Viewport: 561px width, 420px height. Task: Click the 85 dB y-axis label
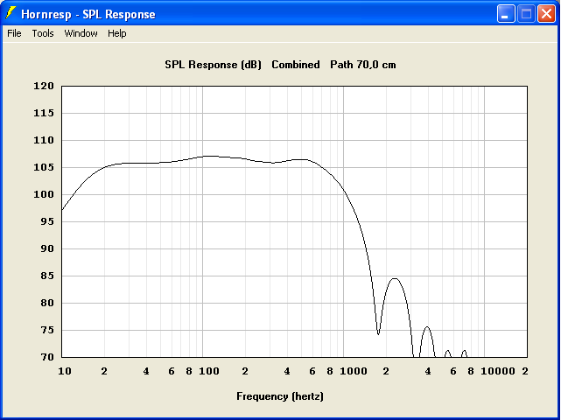pos(47,276)
